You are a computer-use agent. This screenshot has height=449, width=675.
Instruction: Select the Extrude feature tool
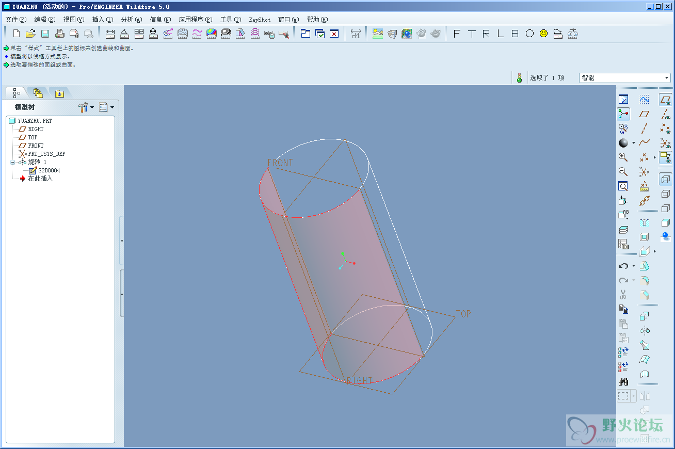point(644,316)
